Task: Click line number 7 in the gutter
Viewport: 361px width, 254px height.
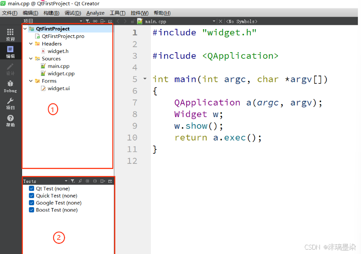Action: click(x=135, y=102)
